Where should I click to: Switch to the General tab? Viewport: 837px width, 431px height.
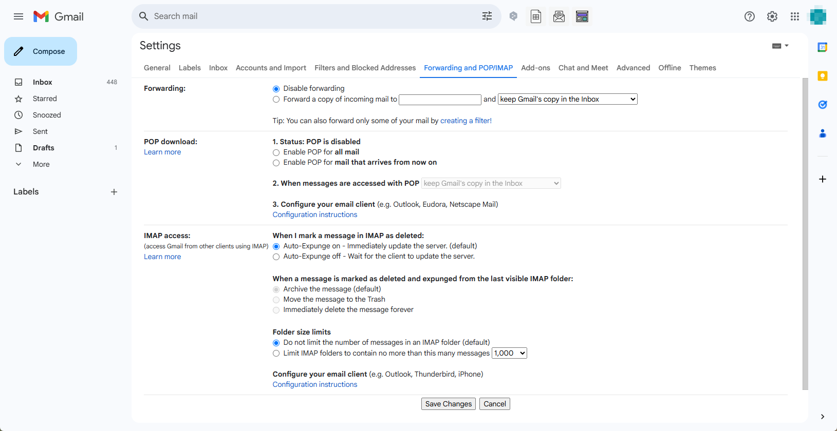pos(157,68)
